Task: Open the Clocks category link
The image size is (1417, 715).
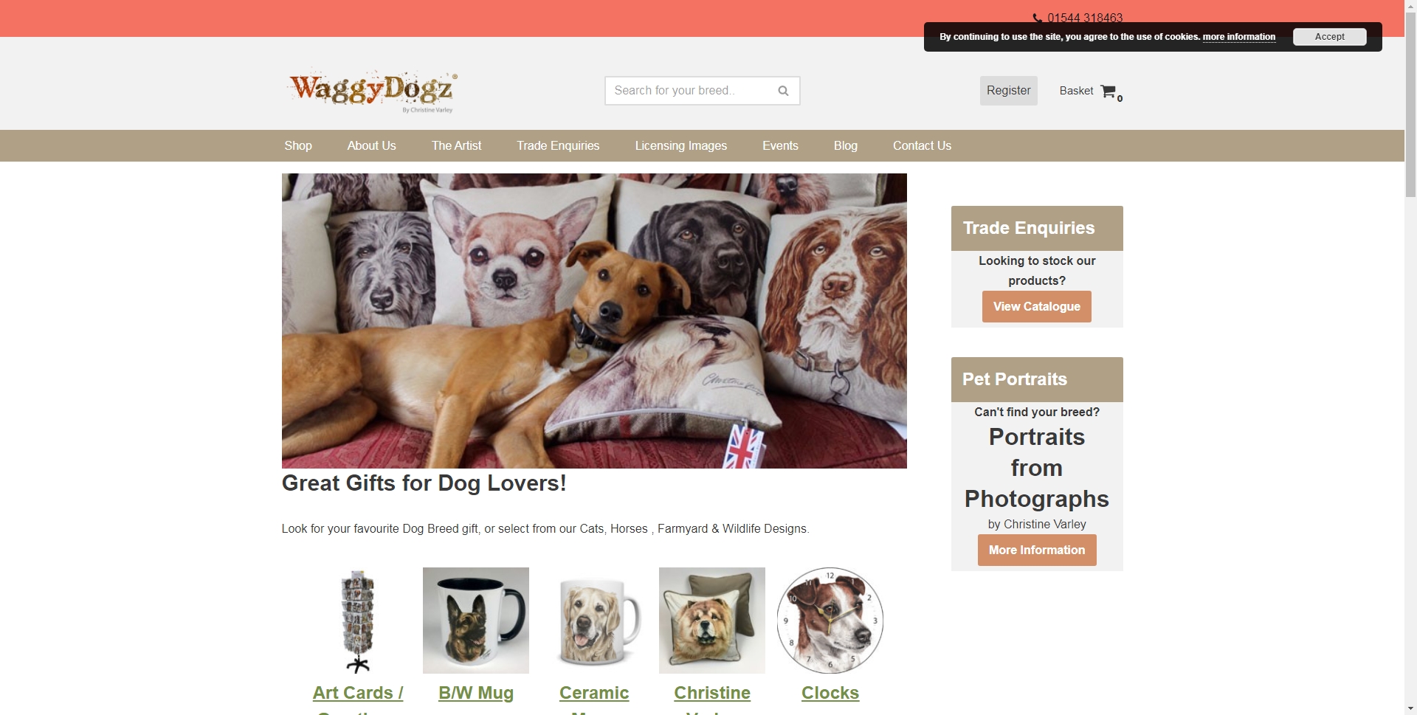Action: coord(830,693)
